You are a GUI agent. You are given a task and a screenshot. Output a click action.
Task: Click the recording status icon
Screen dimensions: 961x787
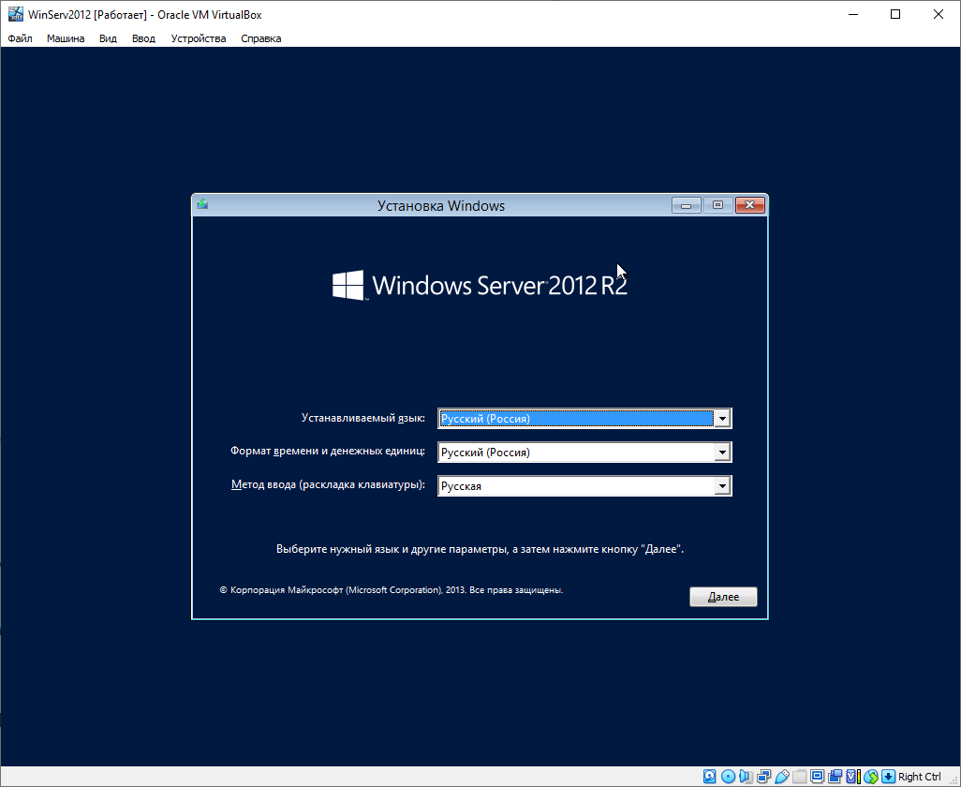click(x=835, y=777)
